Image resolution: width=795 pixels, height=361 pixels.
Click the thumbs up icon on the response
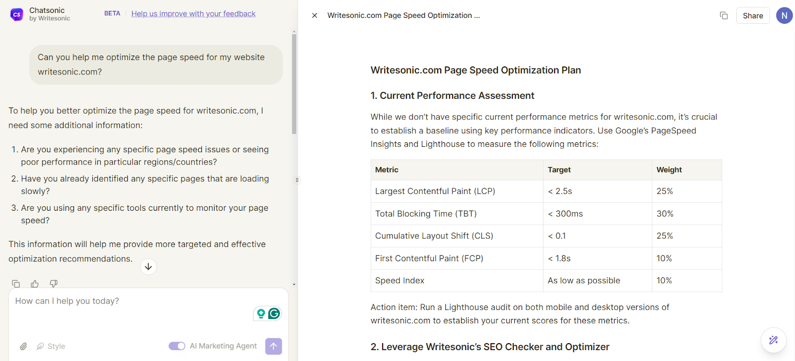(35, 284)
